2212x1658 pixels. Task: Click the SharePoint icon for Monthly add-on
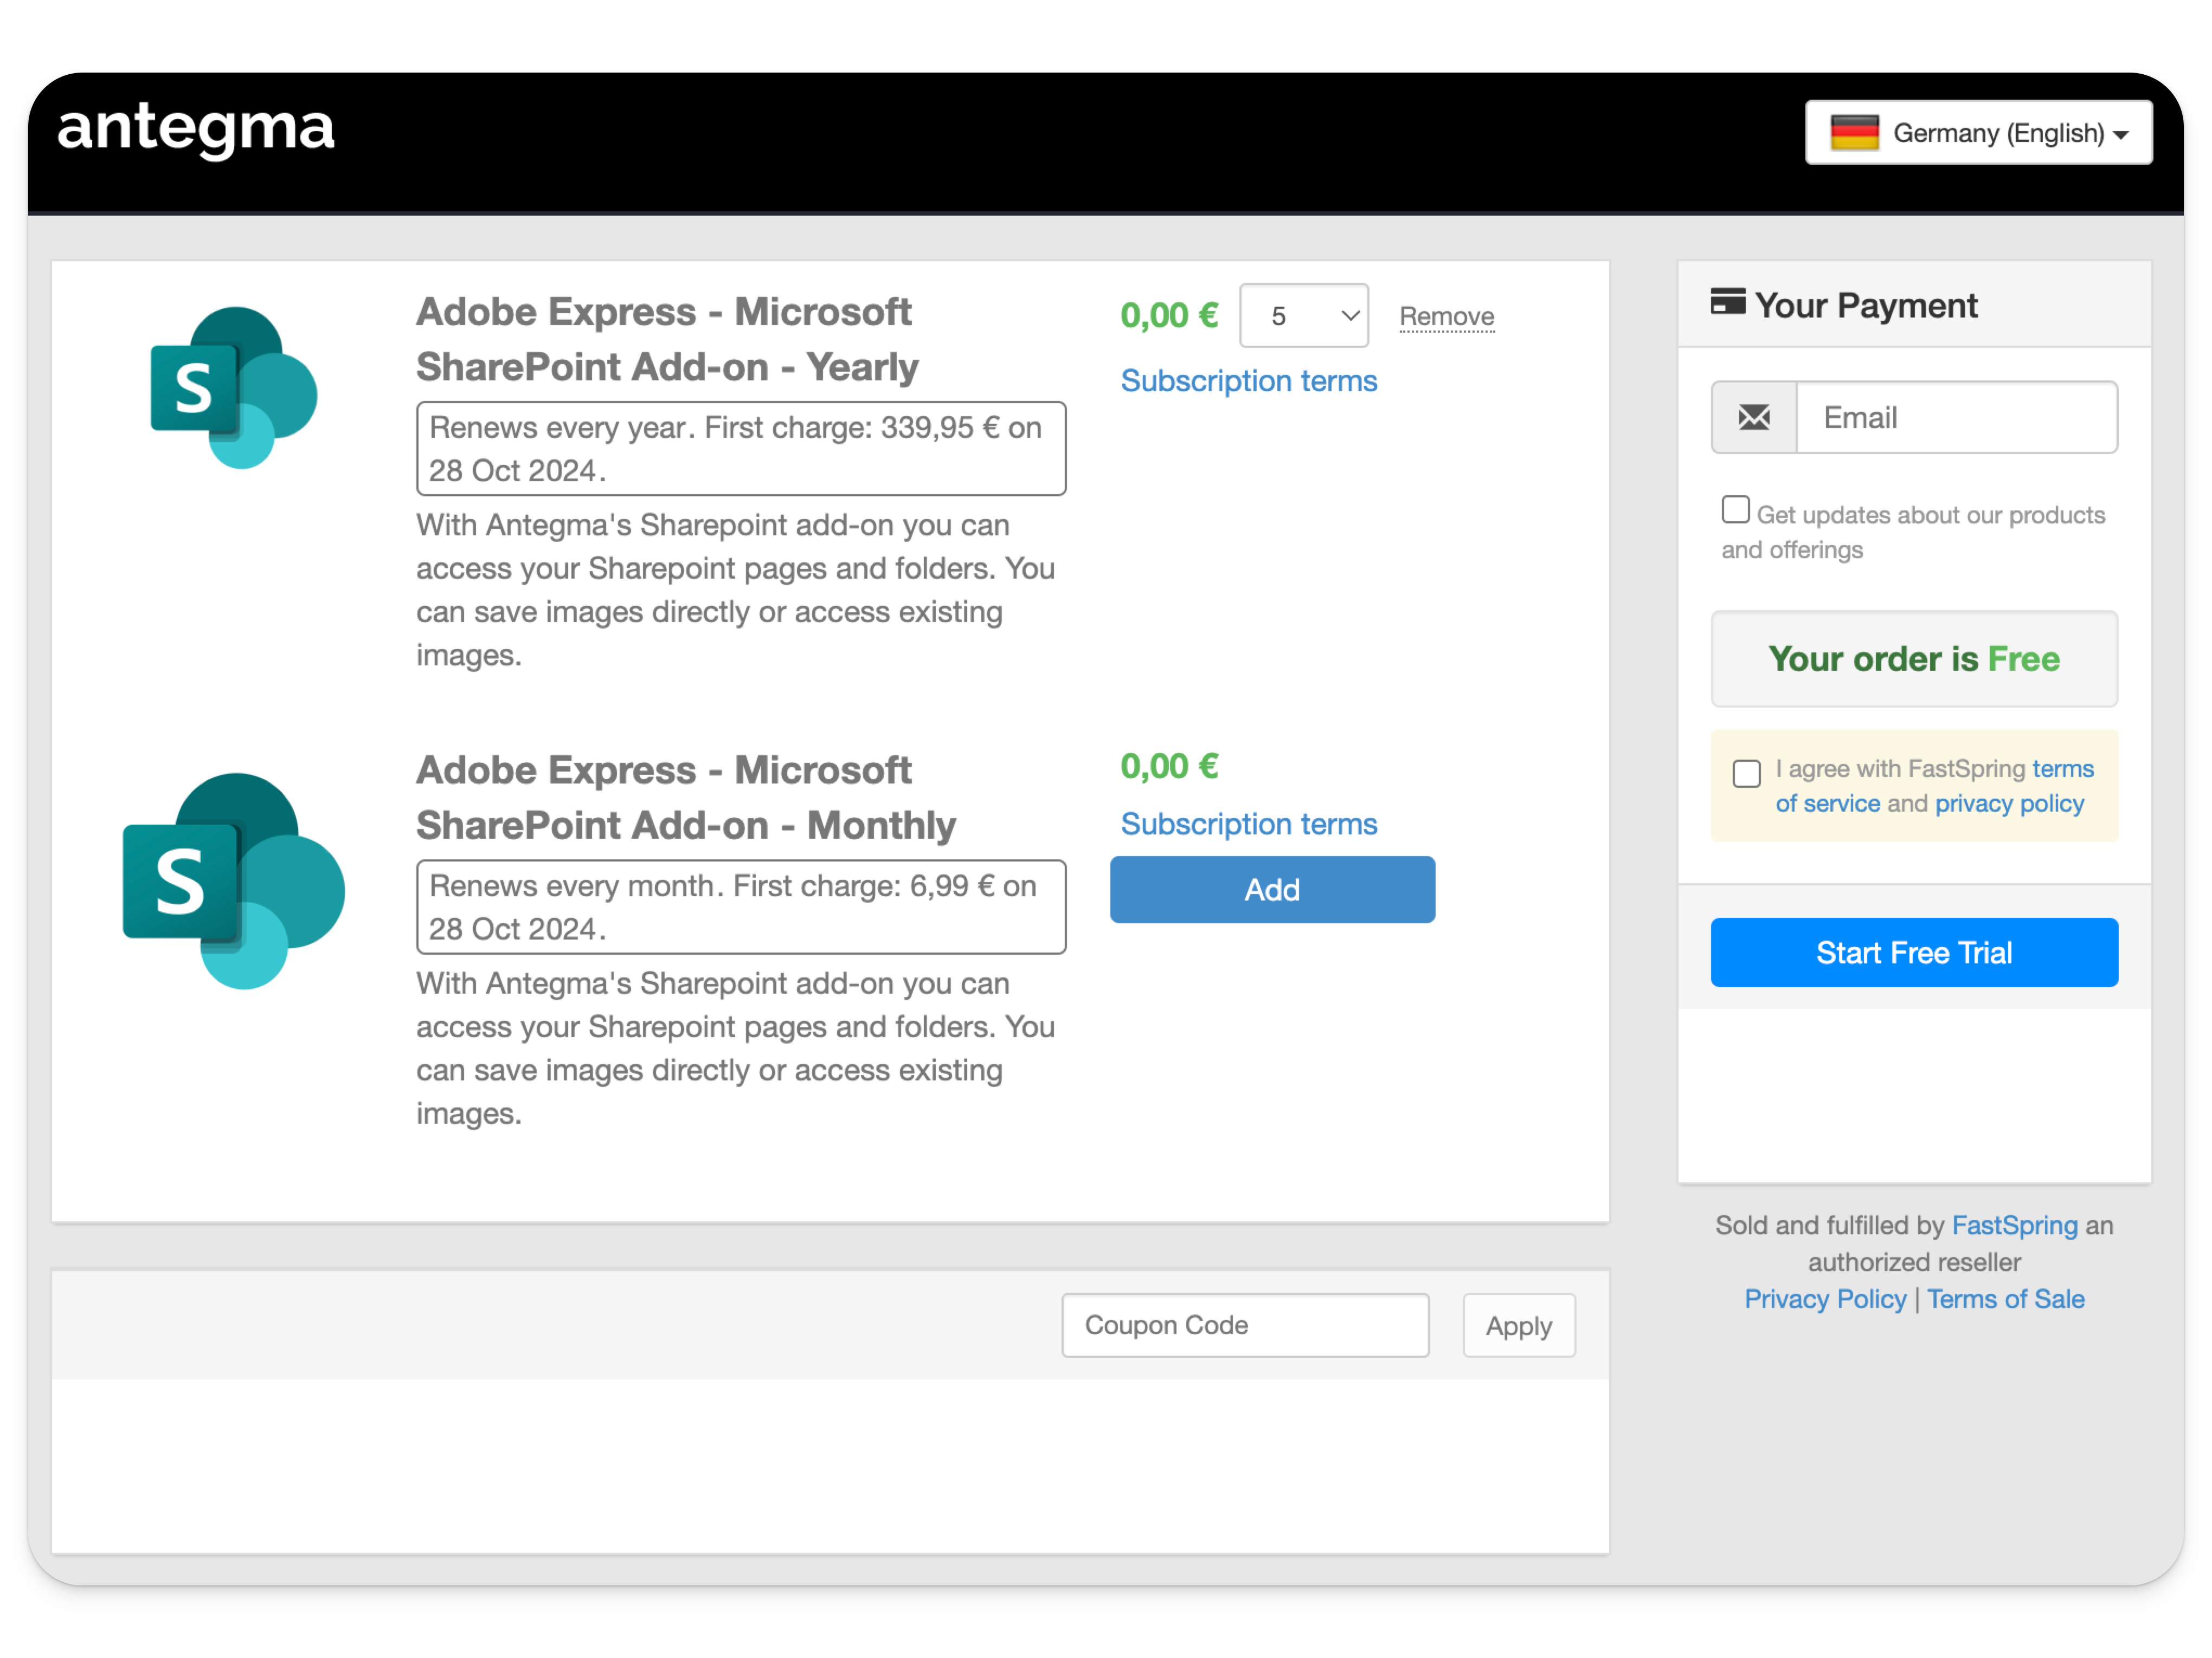[233, 880]
